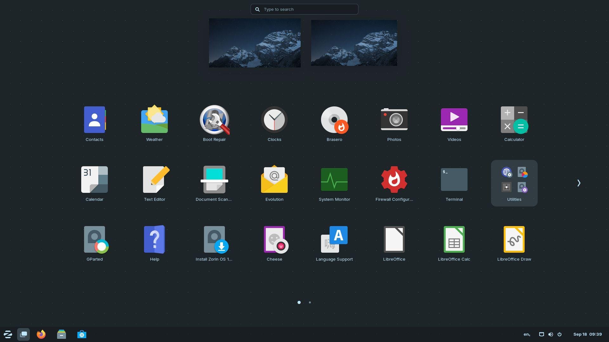Open the Utilities app folder
Screen dimensions: 609x342
[x=514, y=180]
